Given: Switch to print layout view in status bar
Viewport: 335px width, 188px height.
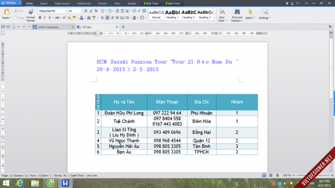Looking at the screenshot, I should (264, 175).
